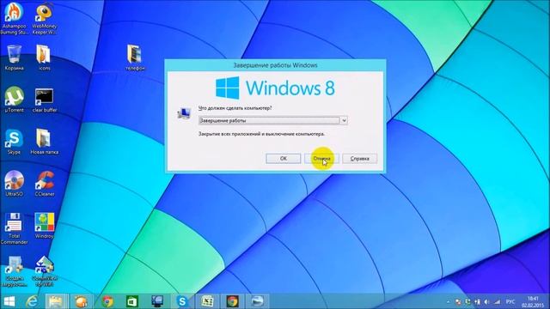
Task: Launch Internet Explorer from the taskbar
Action: [x=33, y=301]
